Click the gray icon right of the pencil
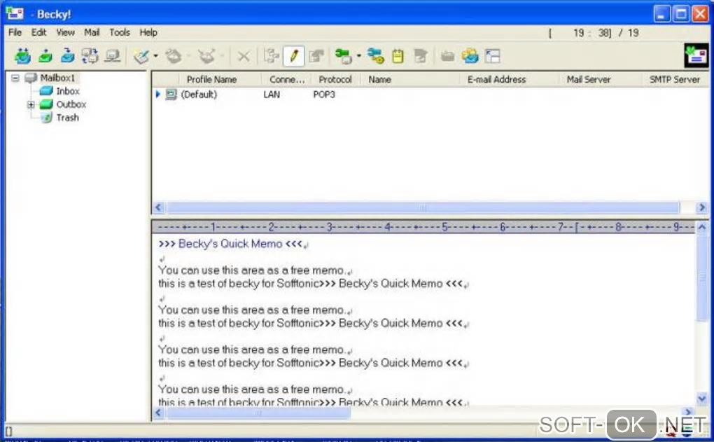714x442 pixels. pos(316,57)
